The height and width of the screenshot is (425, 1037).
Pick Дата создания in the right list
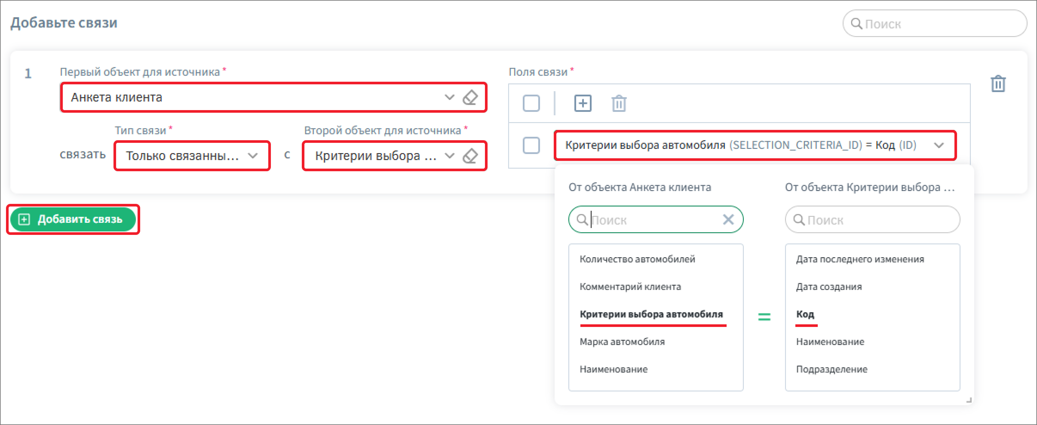[x=828, y=287]
